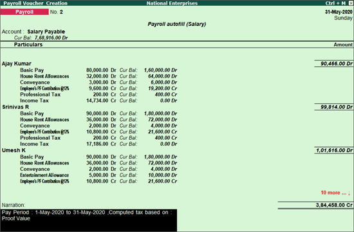Click the red Payroll voucher type label

point(24,12)
